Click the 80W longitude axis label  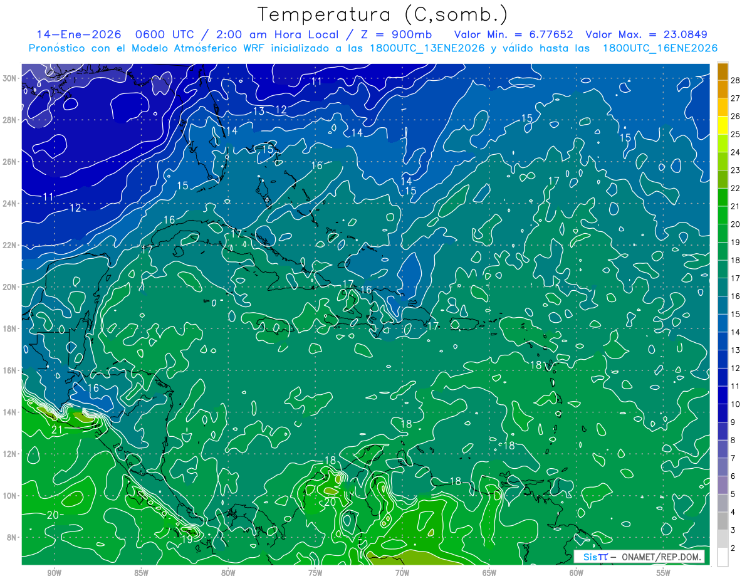click(x=228, y=573)
